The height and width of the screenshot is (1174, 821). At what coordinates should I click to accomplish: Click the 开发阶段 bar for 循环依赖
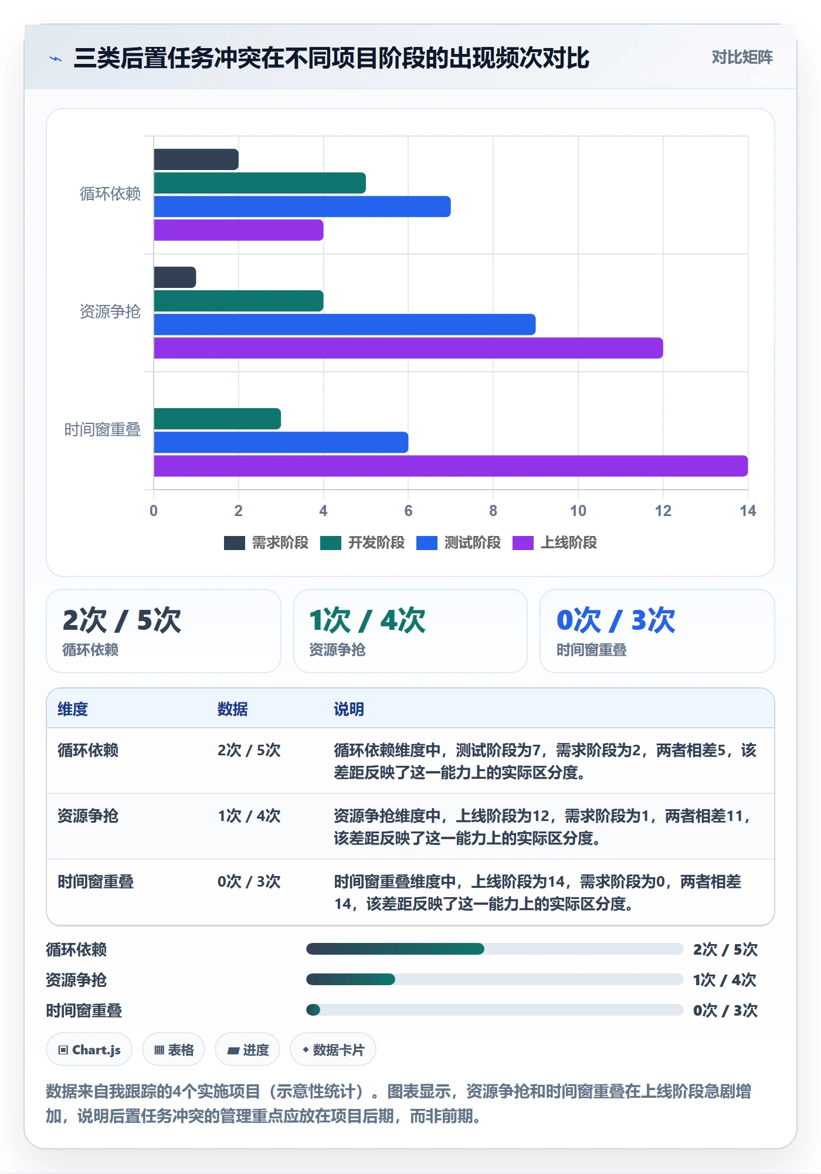260,183
